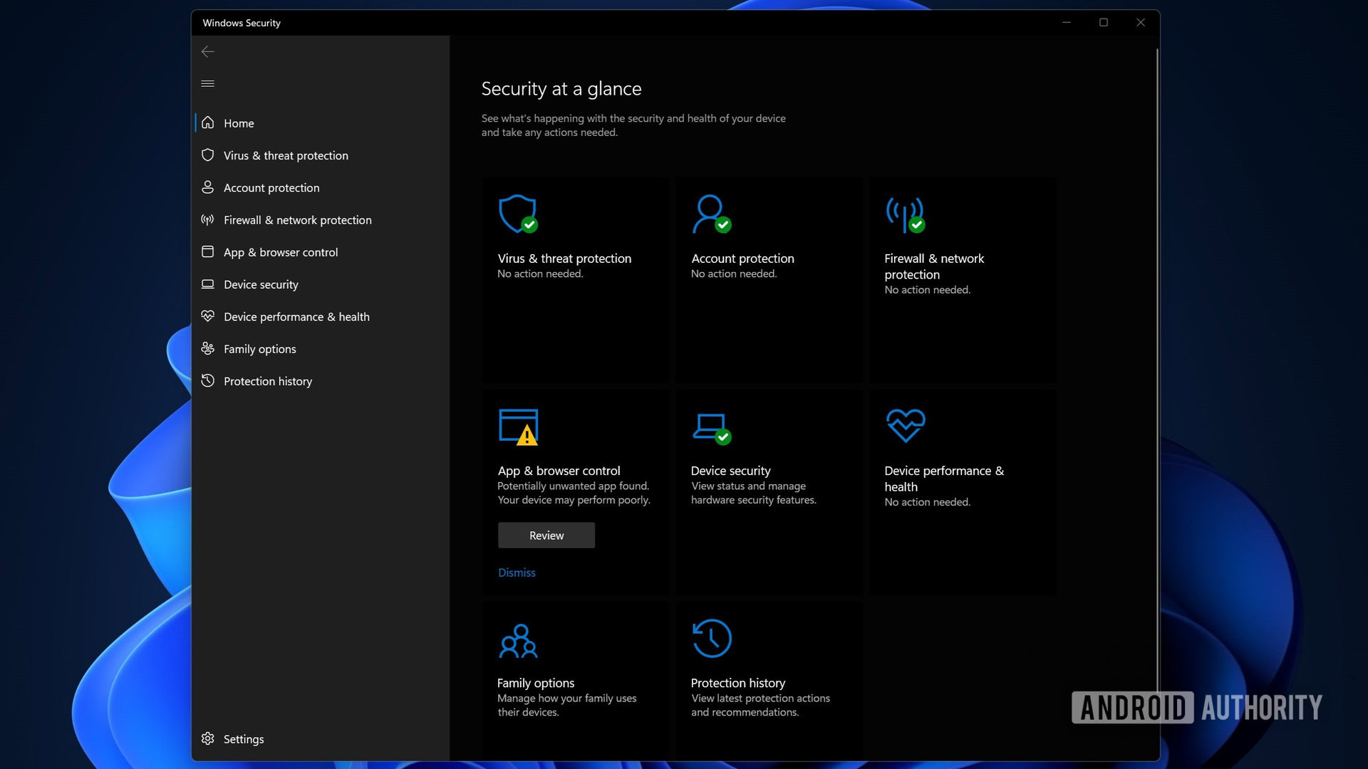This screenshot has height=769, width=1368.
Task: Click the Protection history tile title
Action: [737, 683]
